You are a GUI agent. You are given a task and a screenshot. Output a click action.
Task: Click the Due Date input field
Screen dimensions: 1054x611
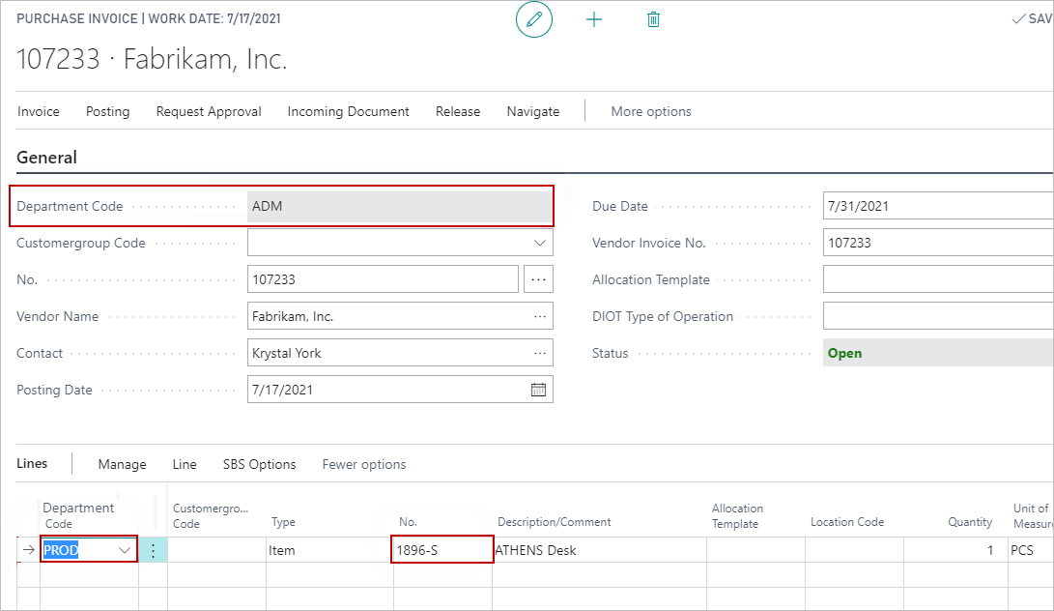coord(937,206)
